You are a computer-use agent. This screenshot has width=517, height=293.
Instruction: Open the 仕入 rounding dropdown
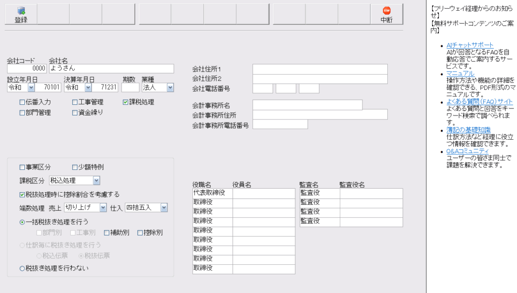164,208
